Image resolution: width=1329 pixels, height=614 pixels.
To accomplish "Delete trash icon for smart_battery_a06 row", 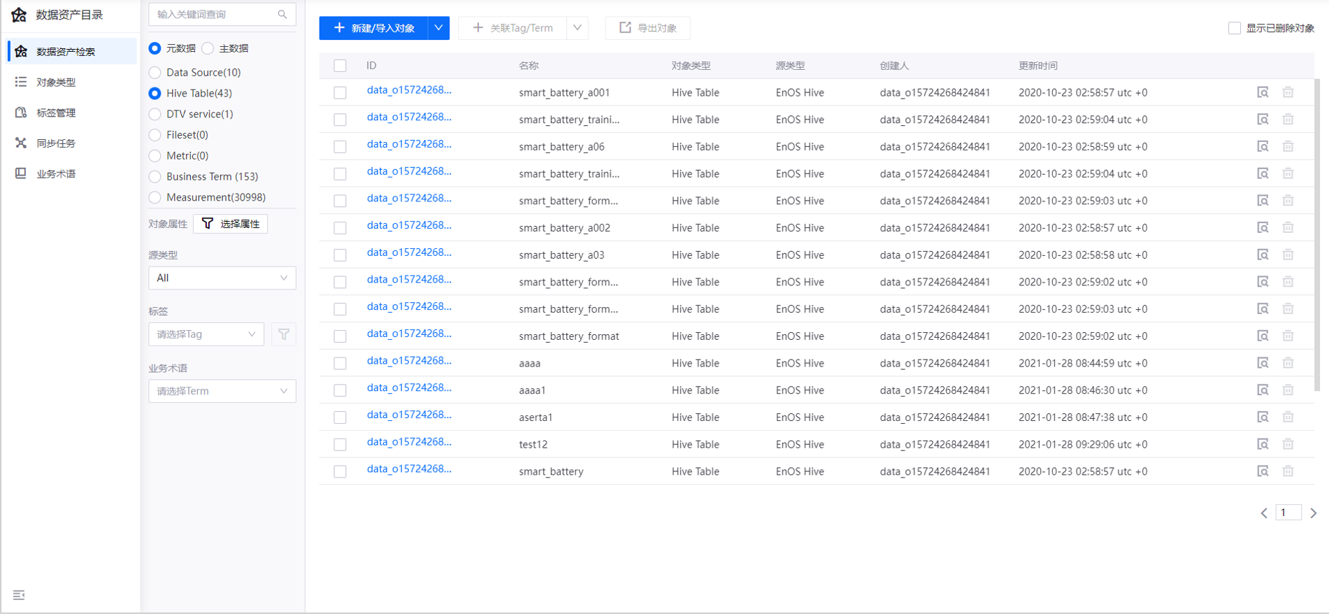I will coord(1288,146).
